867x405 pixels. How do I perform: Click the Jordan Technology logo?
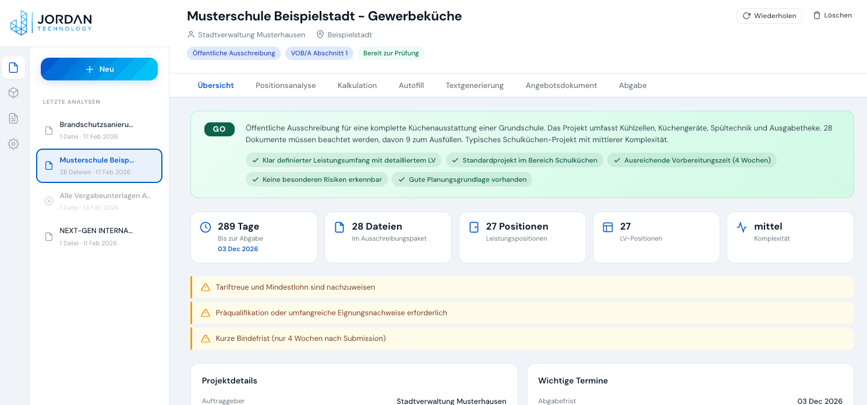(51, 23)
